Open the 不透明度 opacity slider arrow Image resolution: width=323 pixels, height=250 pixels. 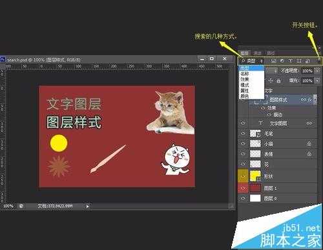point(317,70)
